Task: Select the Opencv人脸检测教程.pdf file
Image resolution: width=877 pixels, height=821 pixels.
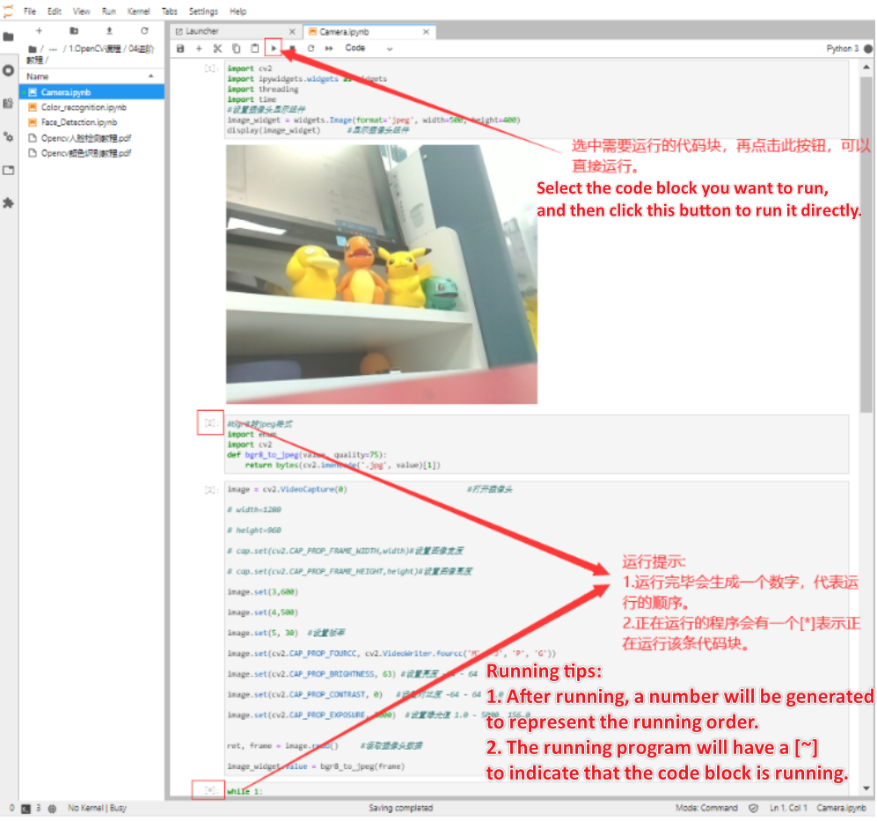Action: pyautogui.click(x=91, y=138)
